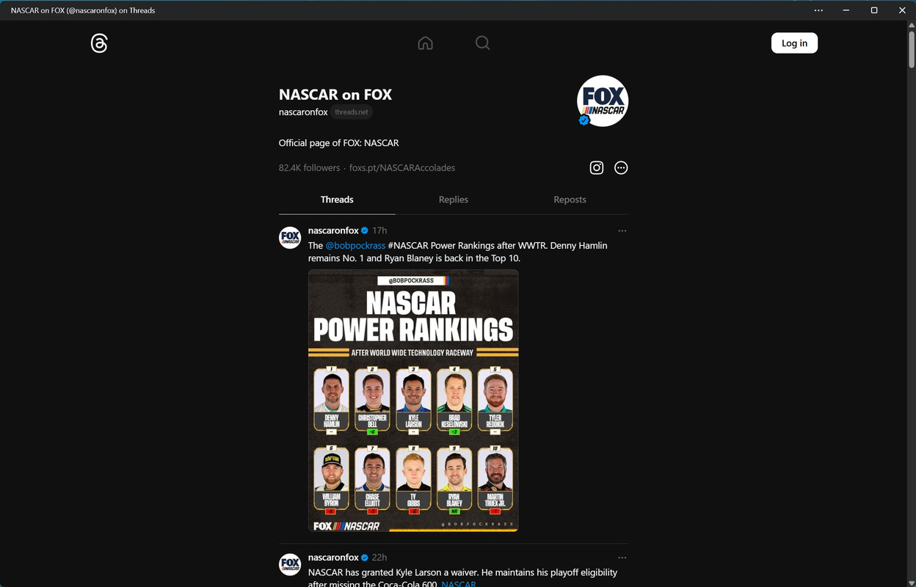Click the Threads logo icon
Screen dimensions: 916x587
click(x=99, y=43)
